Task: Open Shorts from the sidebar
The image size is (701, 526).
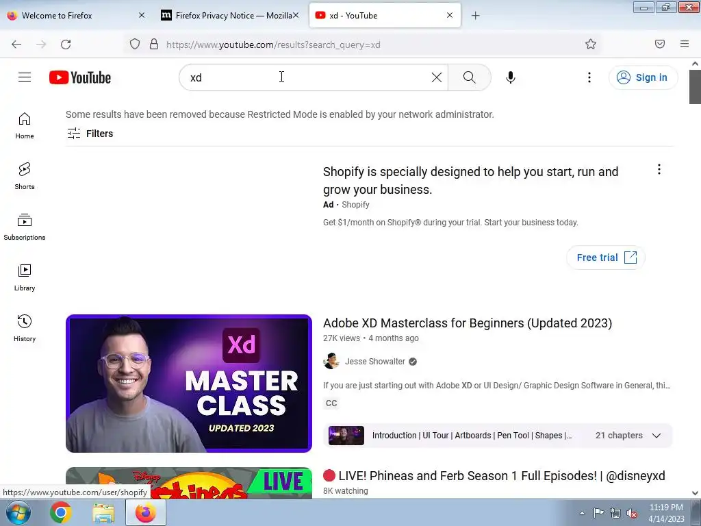Action: click(25, 176)
